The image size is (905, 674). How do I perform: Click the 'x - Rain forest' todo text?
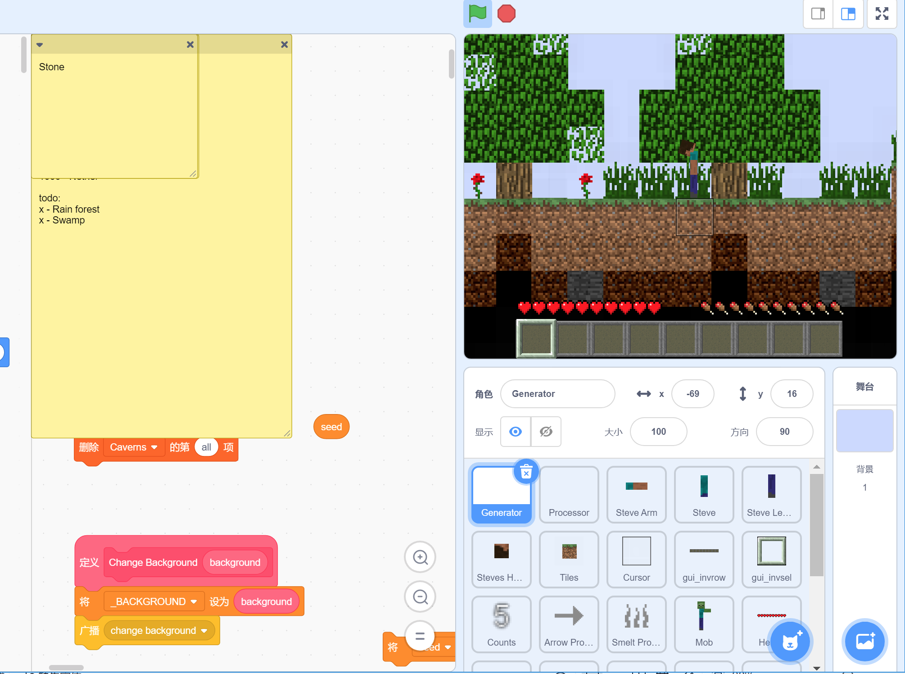pos(69,209)
